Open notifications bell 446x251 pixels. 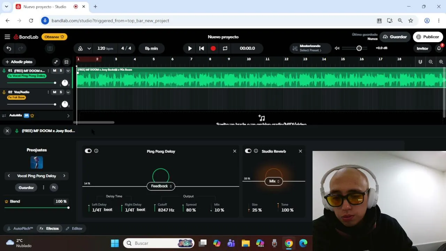click(x=439, y=48)
